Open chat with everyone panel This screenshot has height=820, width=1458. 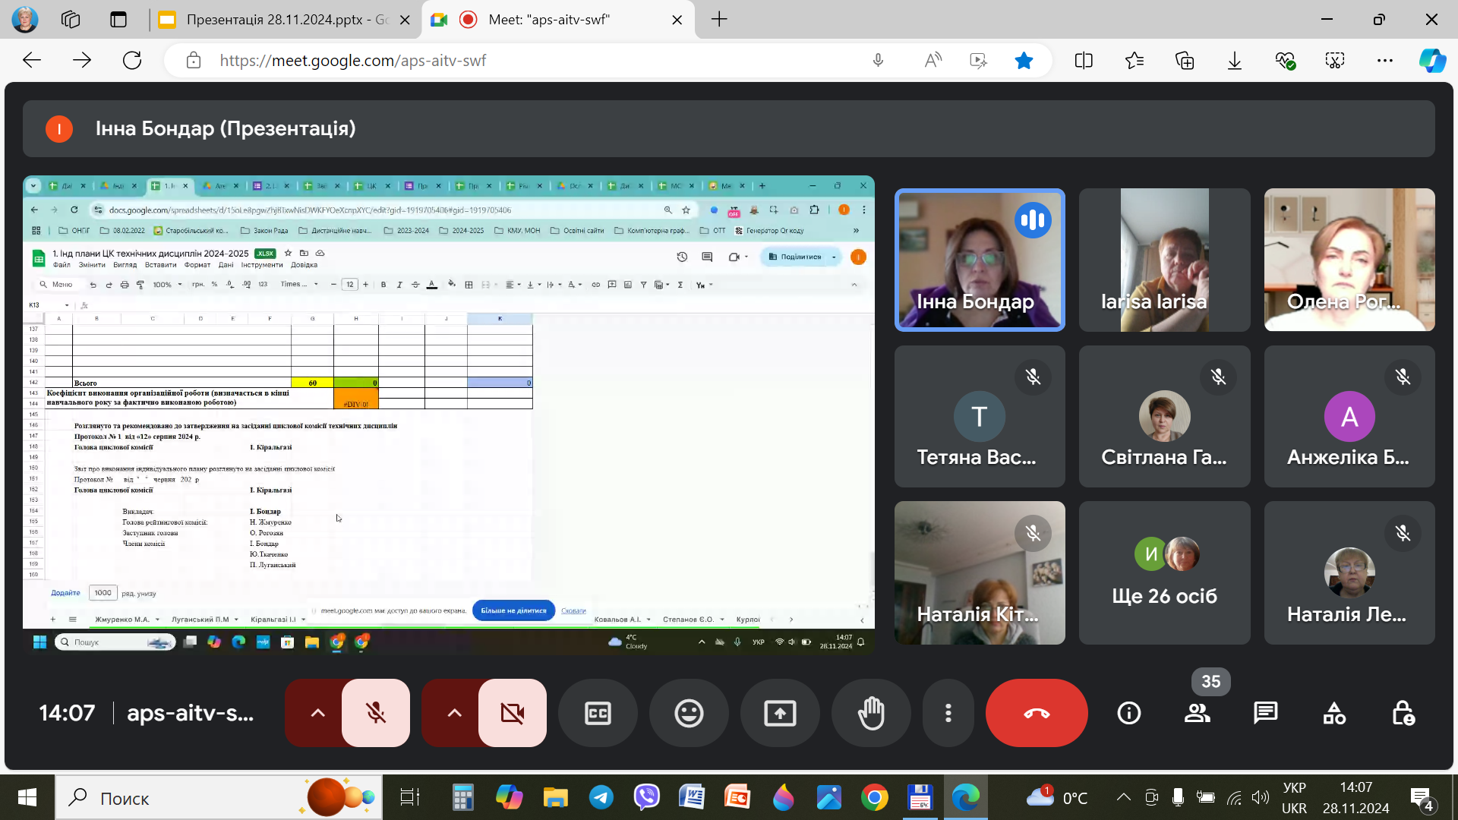1266,713
